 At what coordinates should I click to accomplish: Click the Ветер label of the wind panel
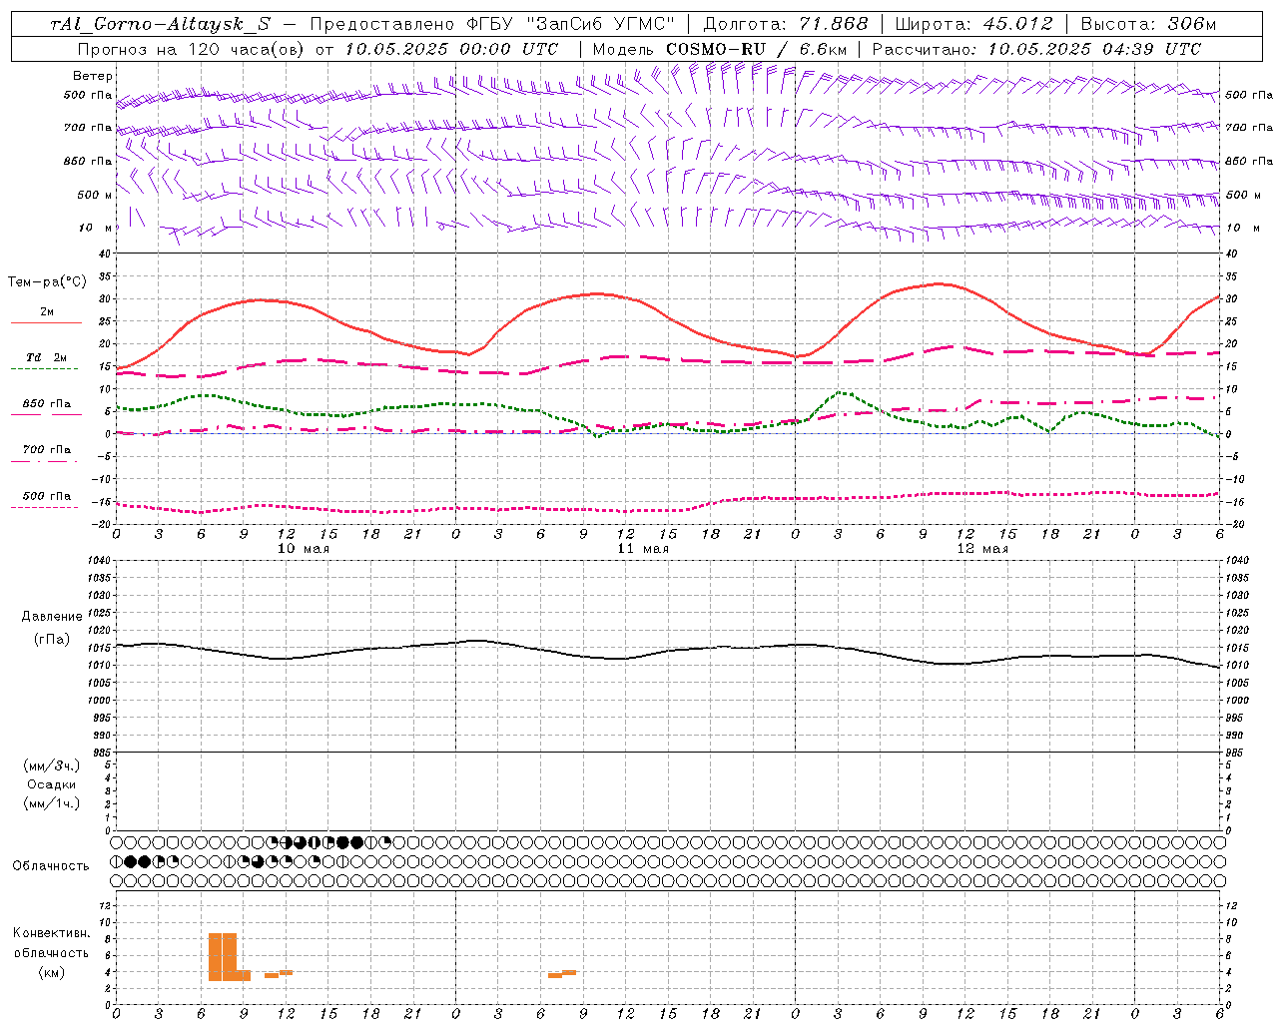93,76
